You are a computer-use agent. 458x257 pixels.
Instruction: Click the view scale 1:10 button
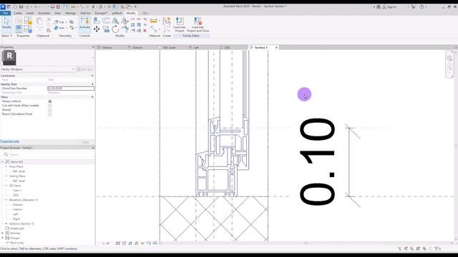[x=106, y=243]
